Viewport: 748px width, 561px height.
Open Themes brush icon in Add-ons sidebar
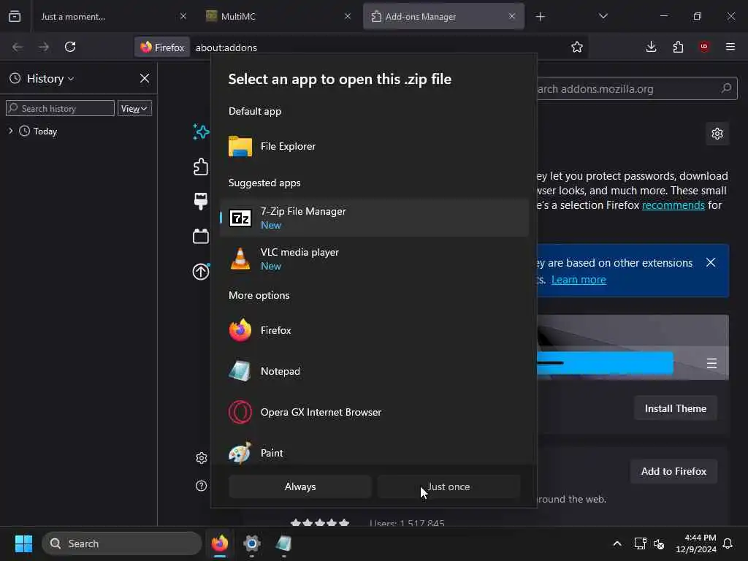(201, 202)
